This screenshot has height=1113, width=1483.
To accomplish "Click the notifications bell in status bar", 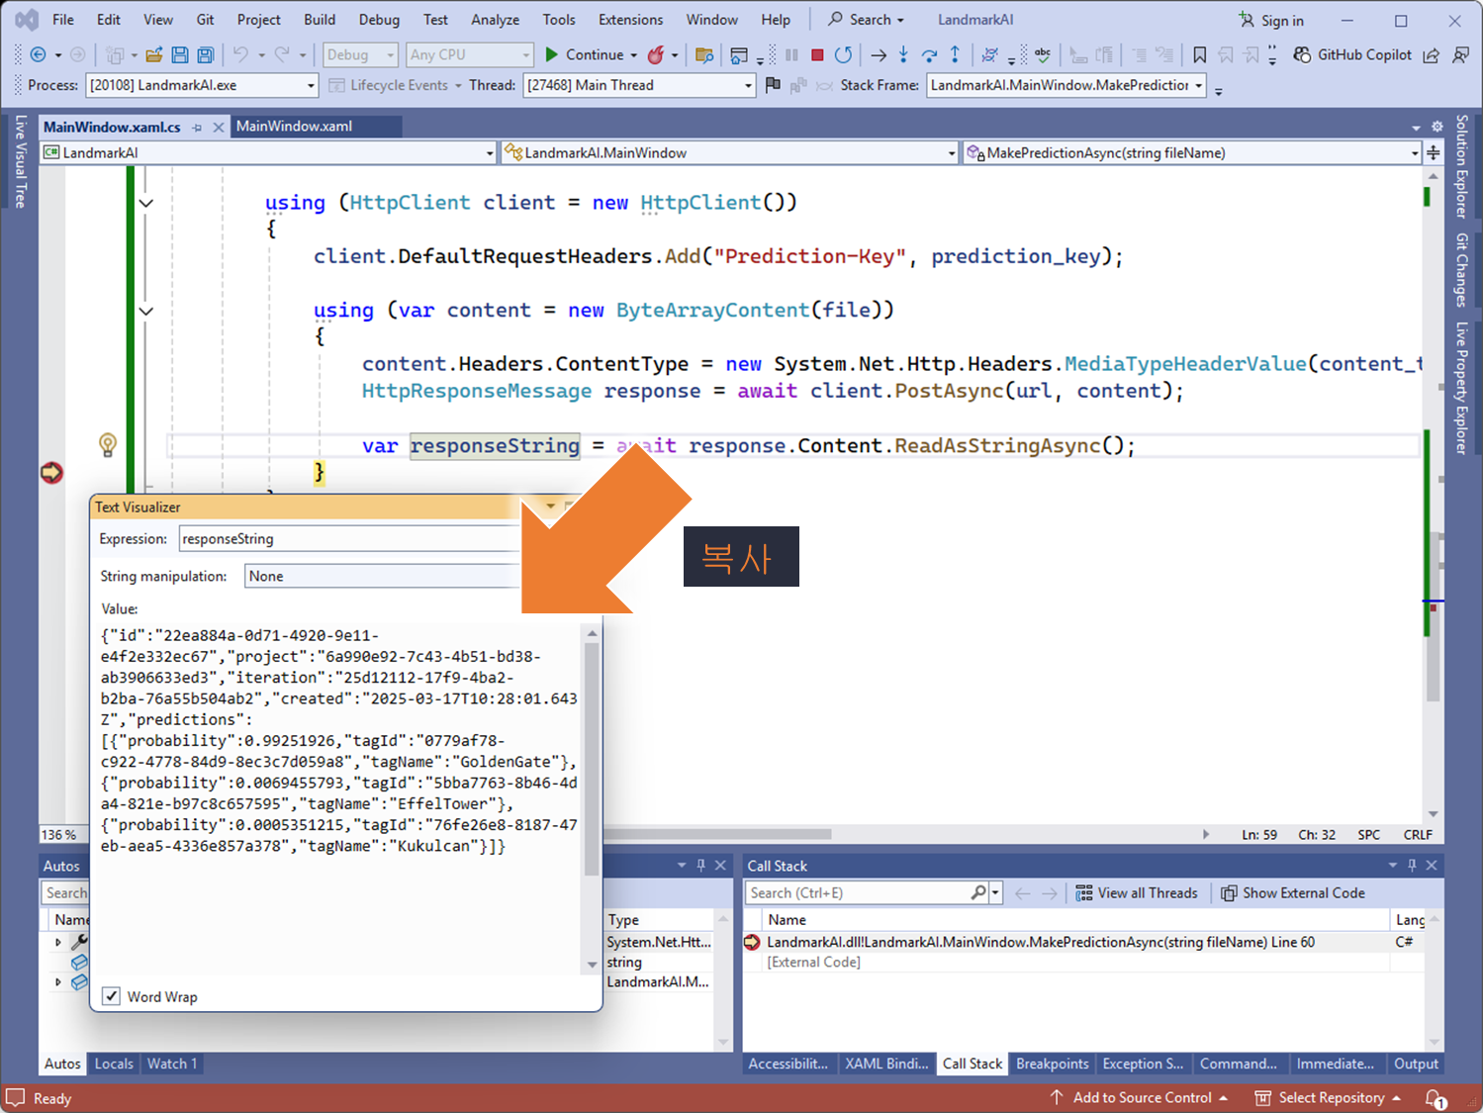I will click(1436, 1098).
